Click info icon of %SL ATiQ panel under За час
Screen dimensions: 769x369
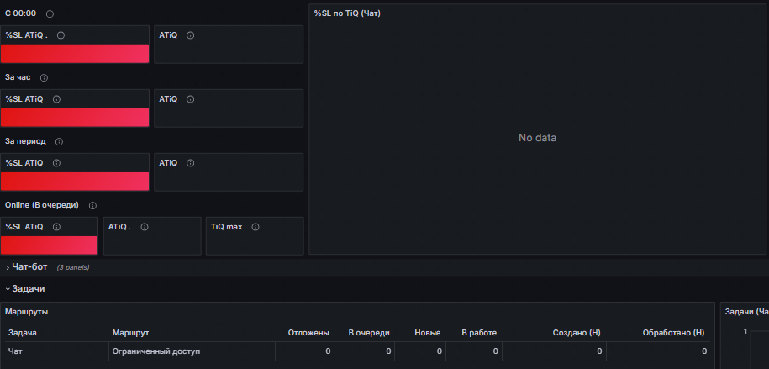(x=56, y=99)
